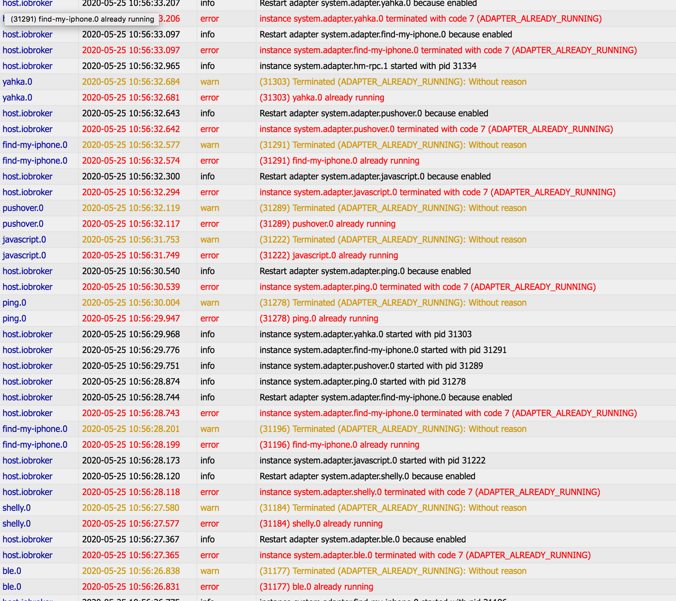676x601 pixels.
Task: Click 'system.adapter.ping.0 started with pid 31278'
Action: pos(363,381)
